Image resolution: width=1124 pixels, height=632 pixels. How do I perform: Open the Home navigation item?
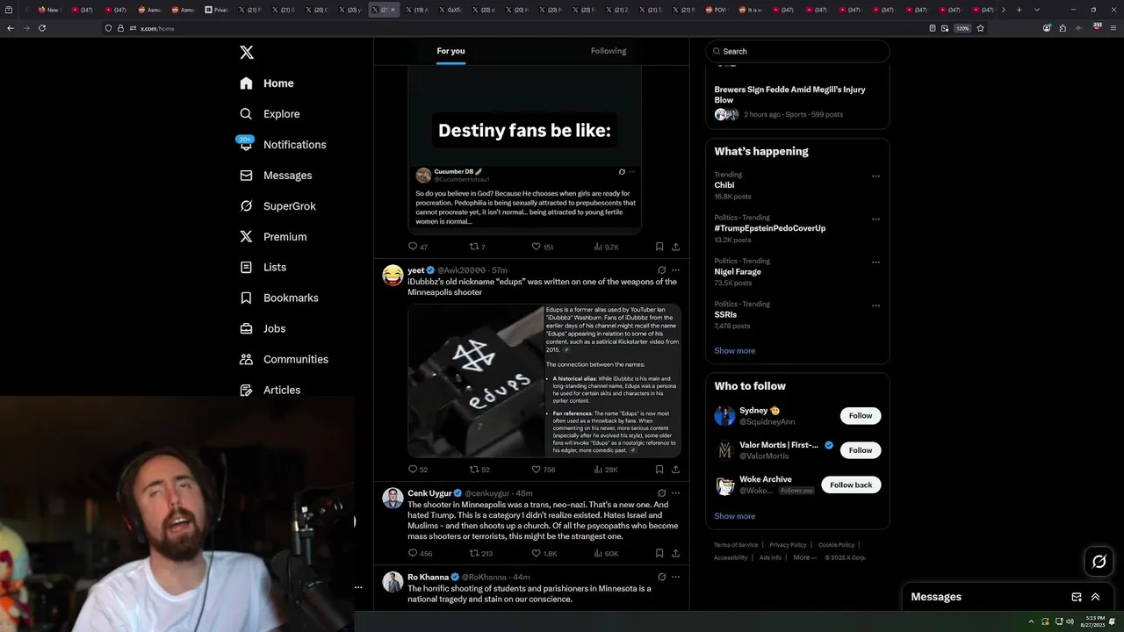click(x=267, y=83)
